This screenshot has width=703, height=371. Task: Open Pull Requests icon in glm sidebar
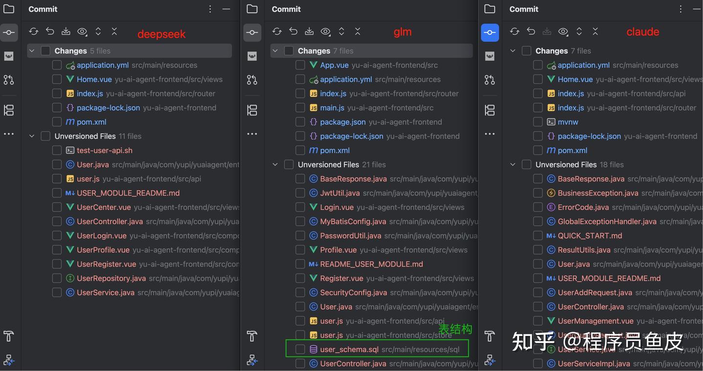coord(252,80)
